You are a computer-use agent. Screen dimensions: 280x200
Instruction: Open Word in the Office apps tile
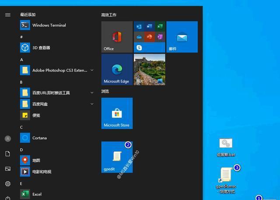tap(150, 27)
